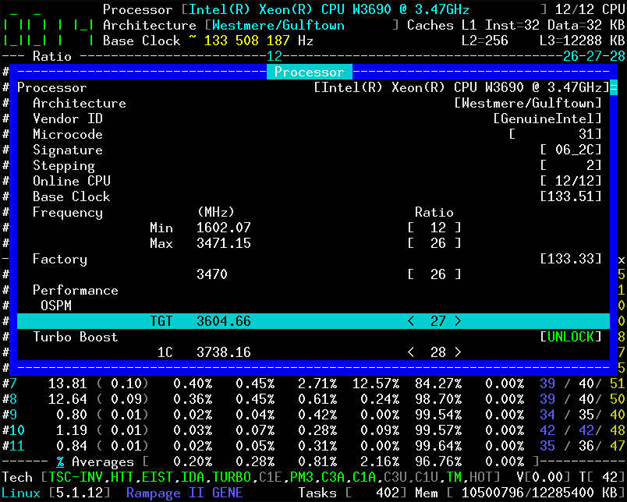627x502 pixels.
Task: Click the L2=256 cache value
Action: 484,41
